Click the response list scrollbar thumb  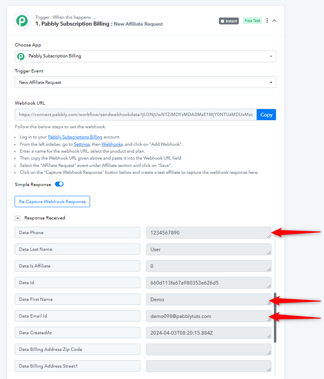coord(275,318)
